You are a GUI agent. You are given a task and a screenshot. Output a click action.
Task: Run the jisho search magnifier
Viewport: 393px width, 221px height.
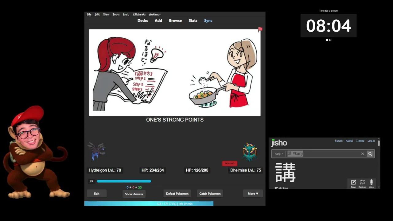pyautogui.click(x=370, y=154)
